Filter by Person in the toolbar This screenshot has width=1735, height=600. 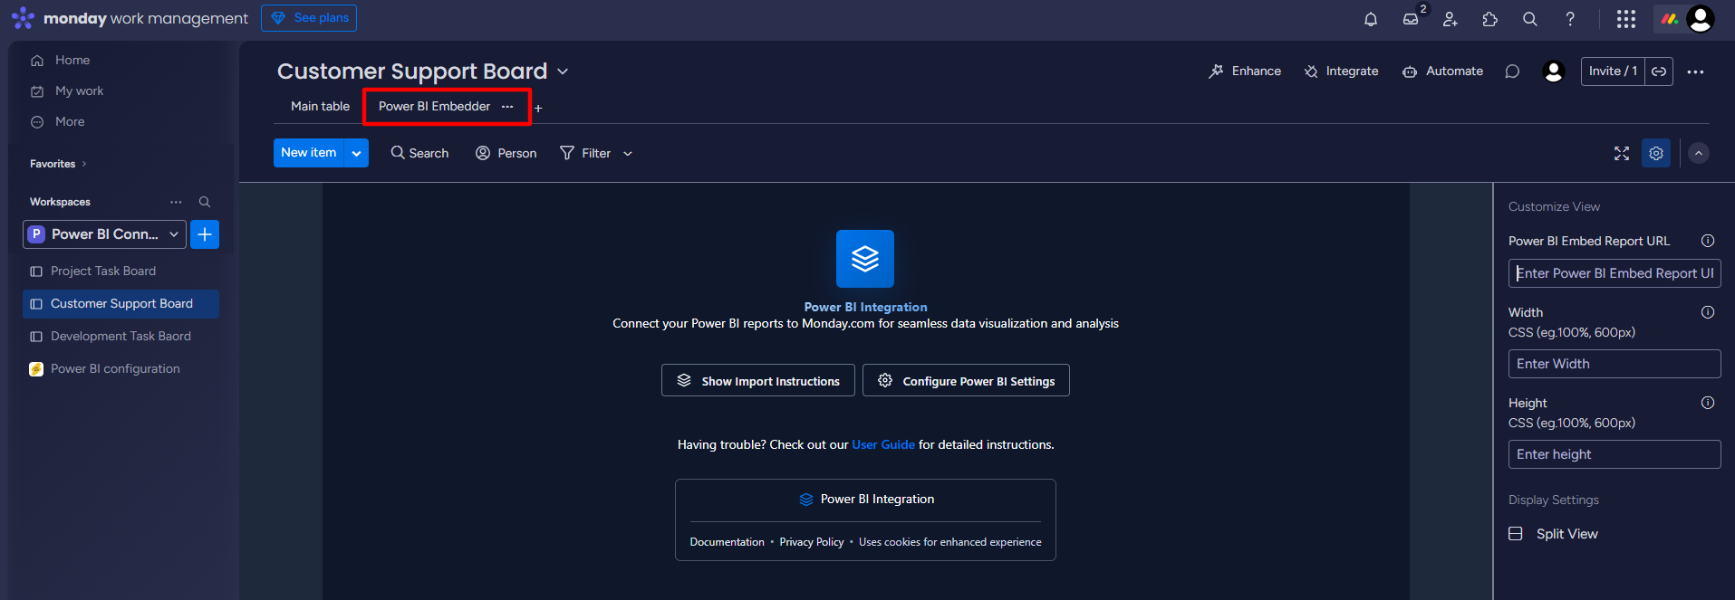[506, 154]
